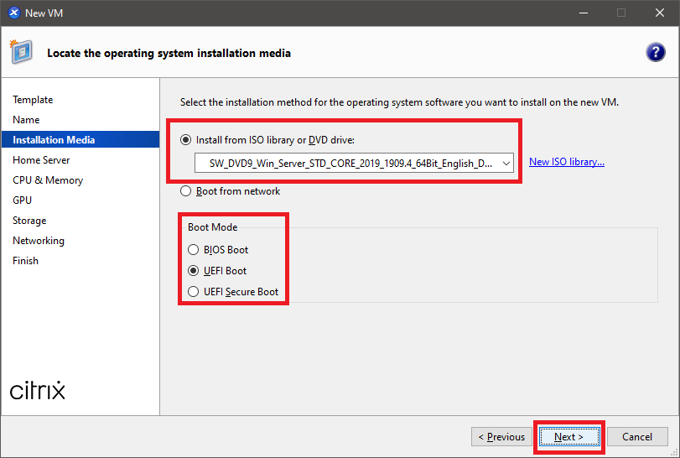The width and height of the screenshot is (680, 458).
Task: Click the XenCenter icon in the title bar
Action: 13,13
